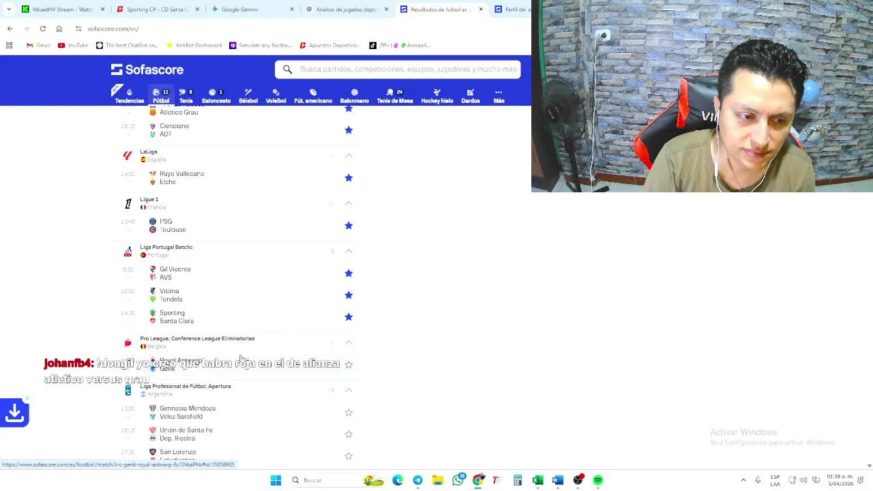Open Calculator from the taskbar
The image size is (873, 491).
coord(518,480)
